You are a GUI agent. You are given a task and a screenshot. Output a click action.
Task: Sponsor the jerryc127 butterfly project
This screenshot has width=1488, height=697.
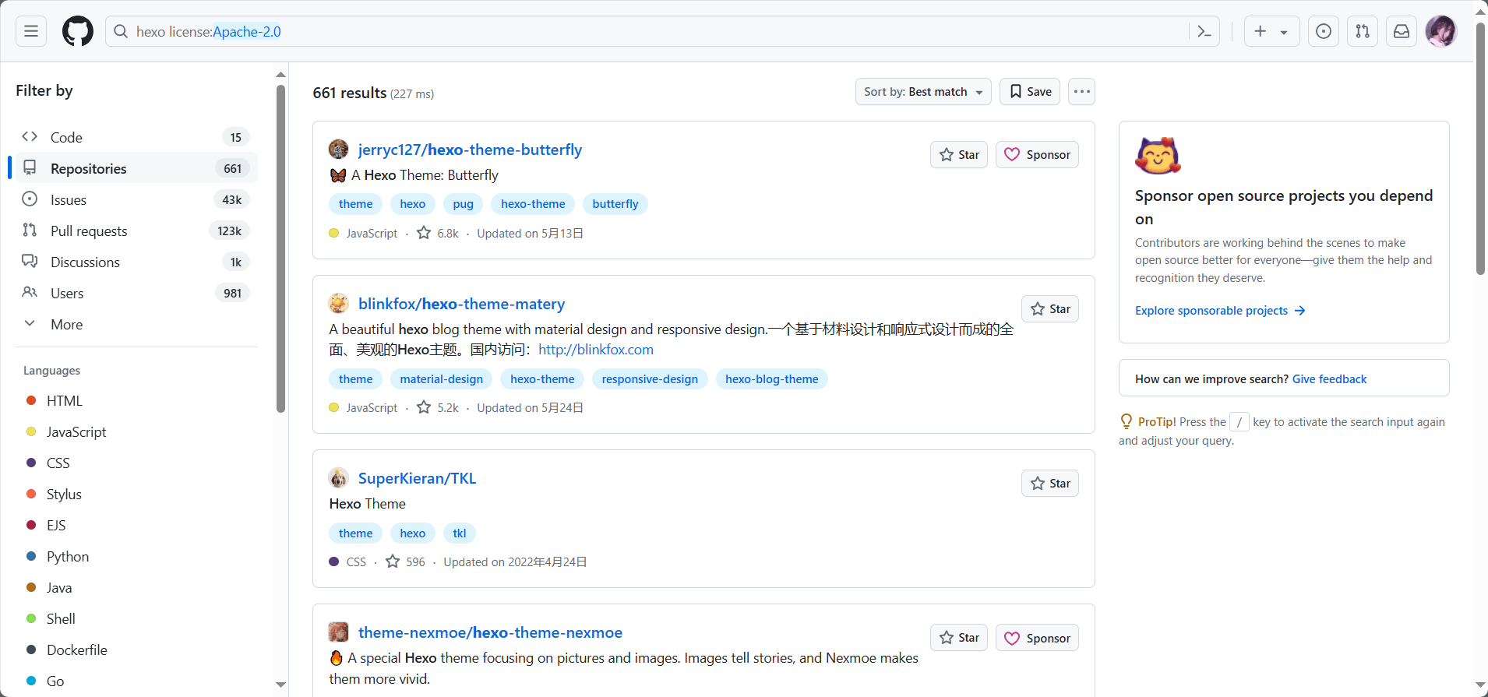pos(1037,155)
